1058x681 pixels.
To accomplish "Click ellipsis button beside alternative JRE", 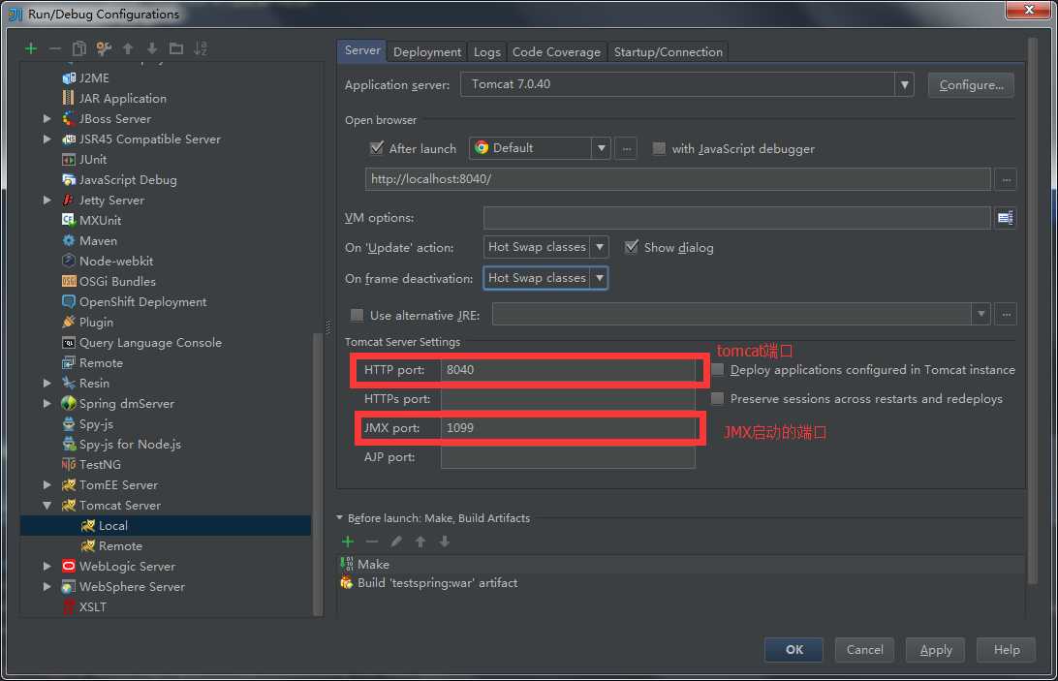I will [1006, 315].
